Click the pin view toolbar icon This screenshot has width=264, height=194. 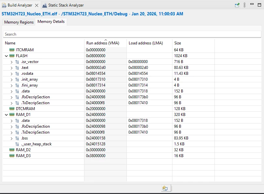click(x=237, y=5)
